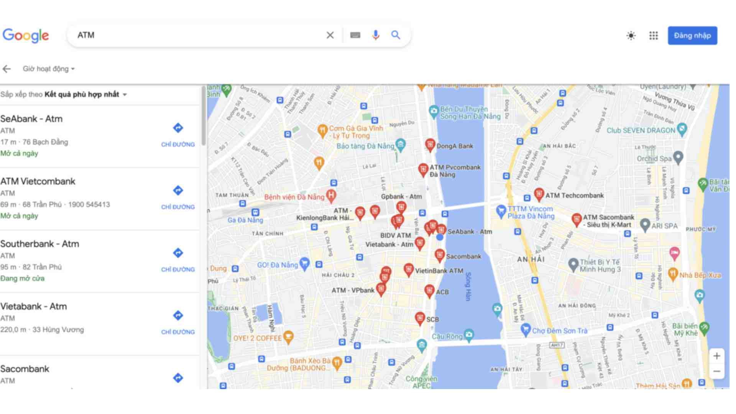
Task: Select Ga Đà Nẵng station marker
Action: click(x=255, y=212)
